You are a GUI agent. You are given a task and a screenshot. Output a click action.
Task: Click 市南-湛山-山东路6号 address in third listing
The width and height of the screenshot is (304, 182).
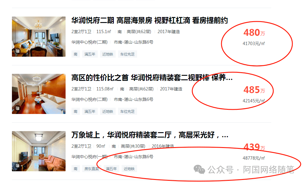click(134, 157)
